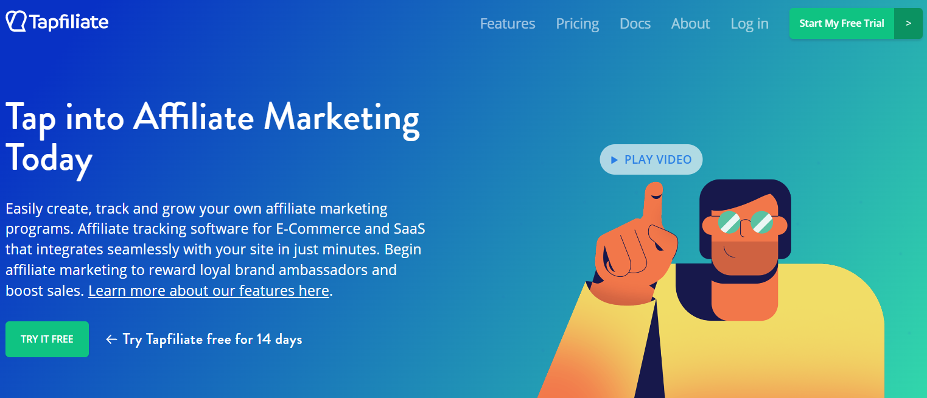927x398 pixels.
Task: Click the Tapfiliate wordmark text
Action: (x=69, y=23)
